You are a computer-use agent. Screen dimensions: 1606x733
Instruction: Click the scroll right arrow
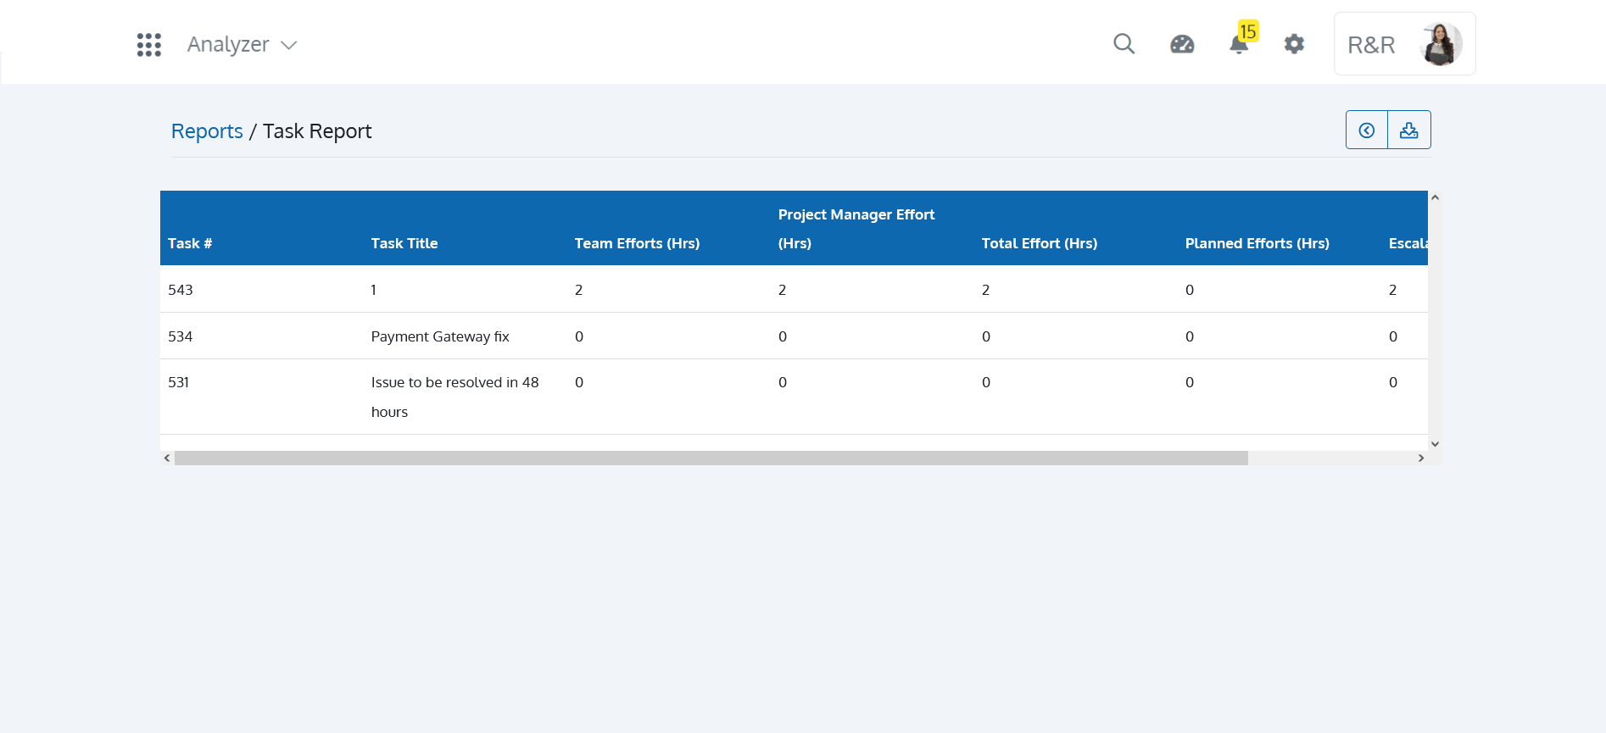1421,458
